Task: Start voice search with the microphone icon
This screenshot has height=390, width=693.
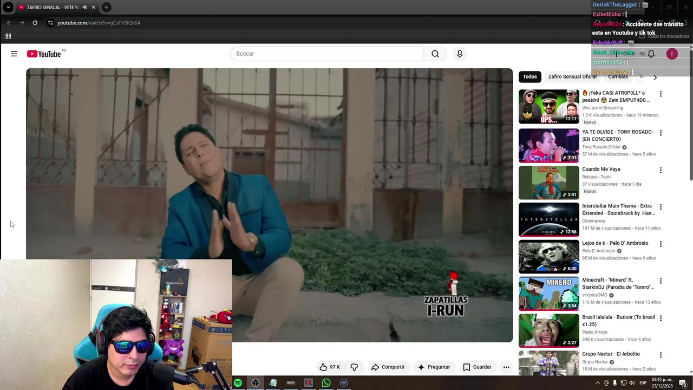Action: pos(460,54)
